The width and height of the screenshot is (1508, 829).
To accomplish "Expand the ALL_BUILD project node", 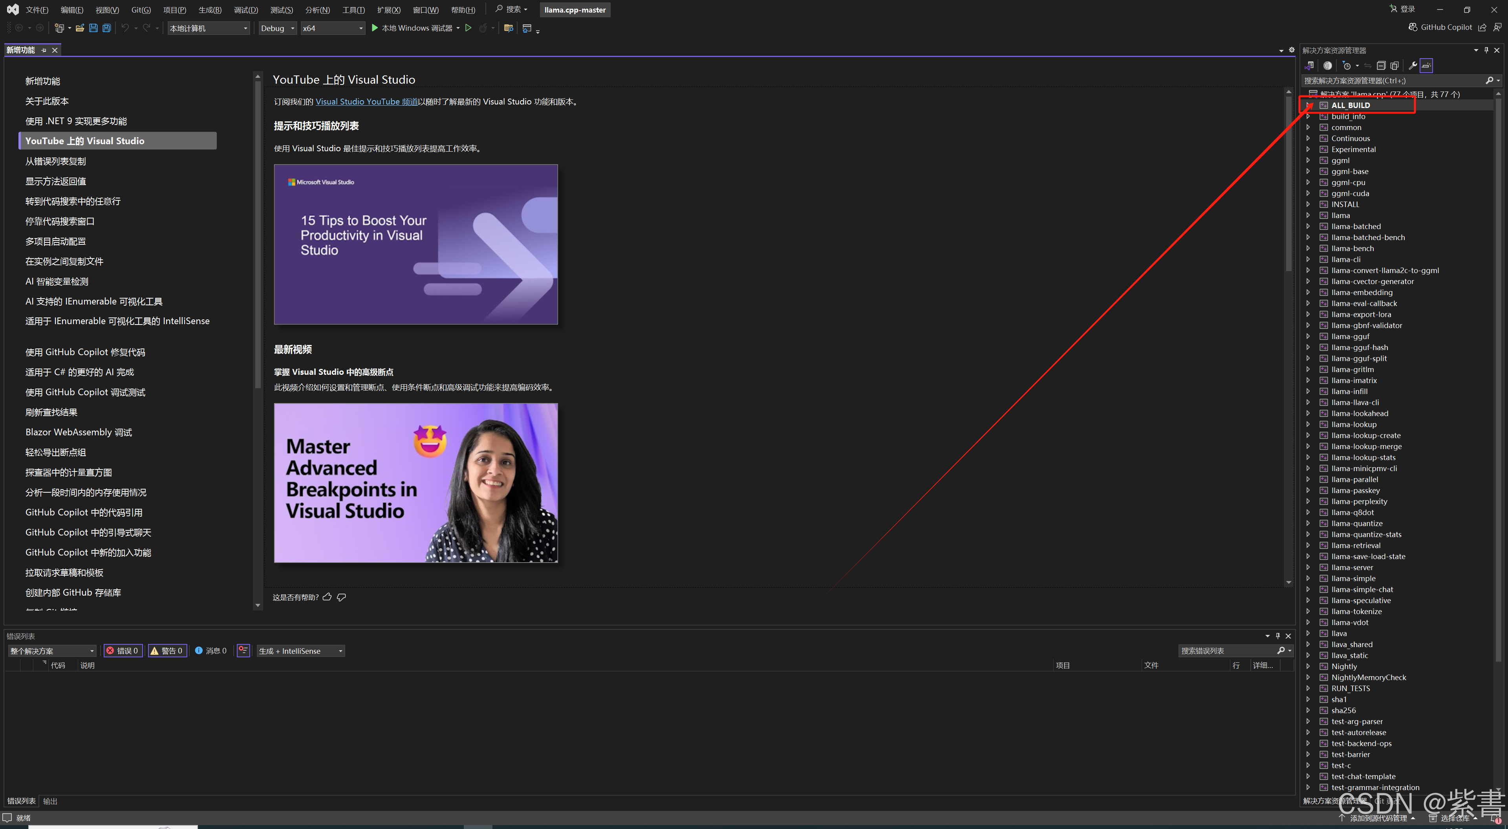I will pos(1309,105).
